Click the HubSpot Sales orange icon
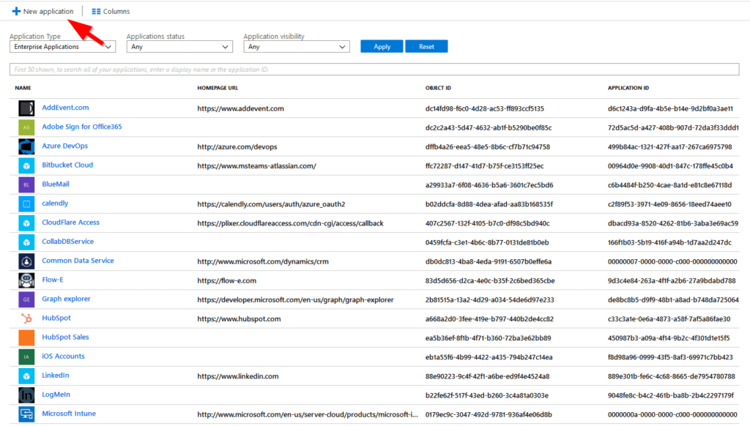Screen dimensions: 750x426 pos(26,337)
